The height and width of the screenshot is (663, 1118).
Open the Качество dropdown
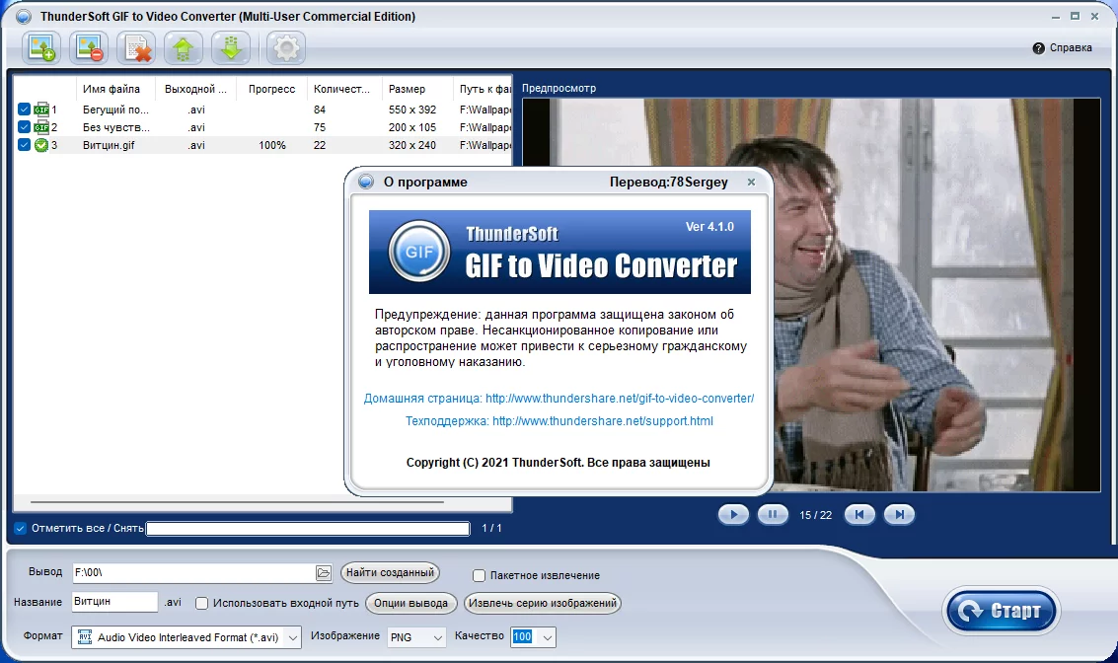[x=548, y=637]
